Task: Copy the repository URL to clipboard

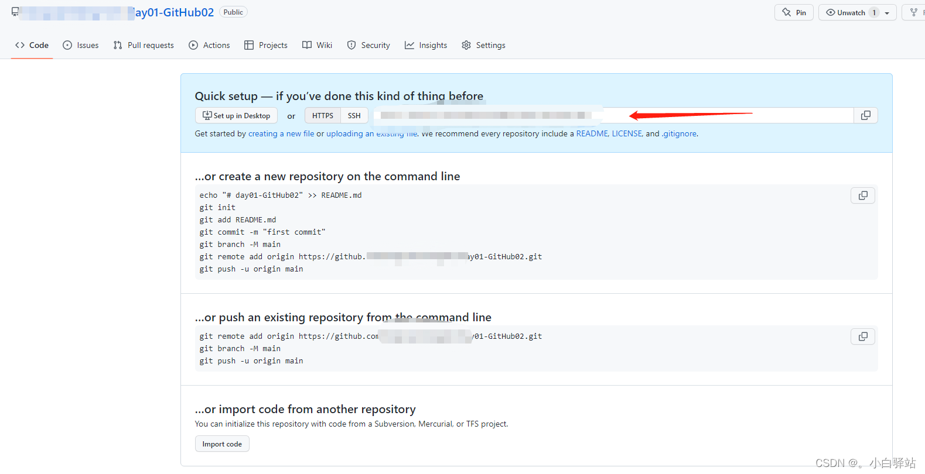Action: pyautogui.click(x=866, y=115)
